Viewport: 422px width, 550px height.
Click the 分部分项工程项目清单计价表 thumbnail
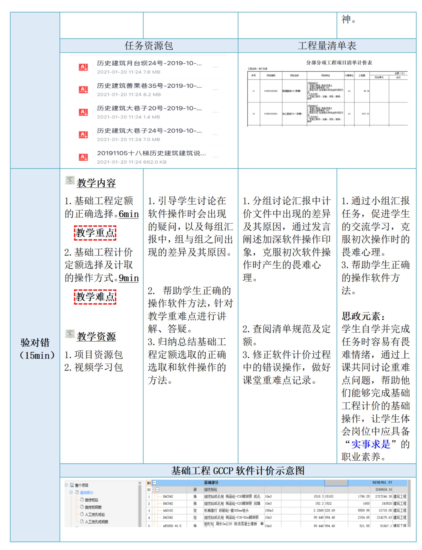coord(328,93)
